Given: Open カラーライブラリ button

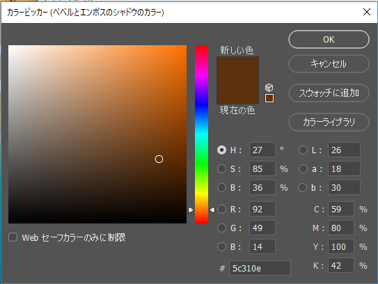Looking at the screenshot, I should tap(329, 122).
